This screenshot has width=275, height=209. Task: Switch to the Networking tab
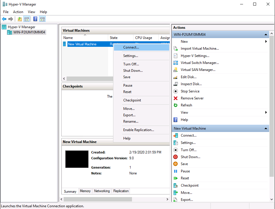point(102,191)
